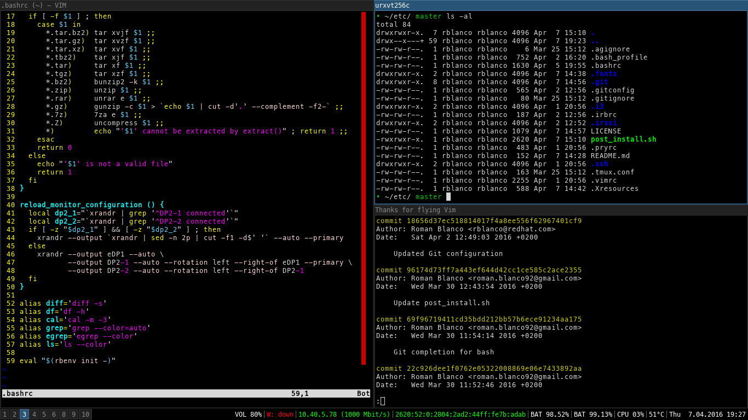Click line number 17 in Vim

[x=11, y=16]
